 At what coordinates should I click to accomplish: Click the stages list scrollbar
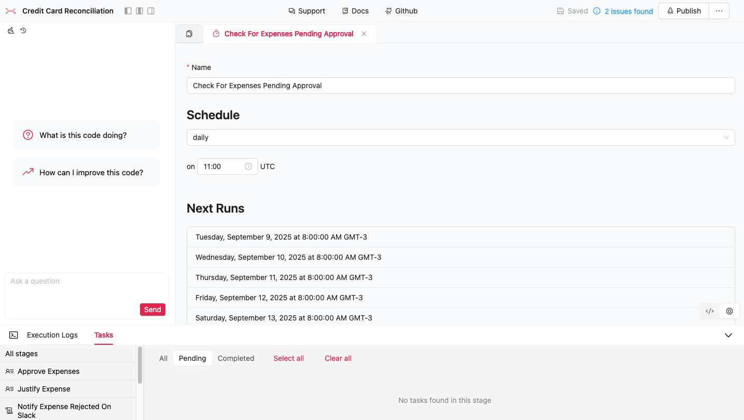139,366
